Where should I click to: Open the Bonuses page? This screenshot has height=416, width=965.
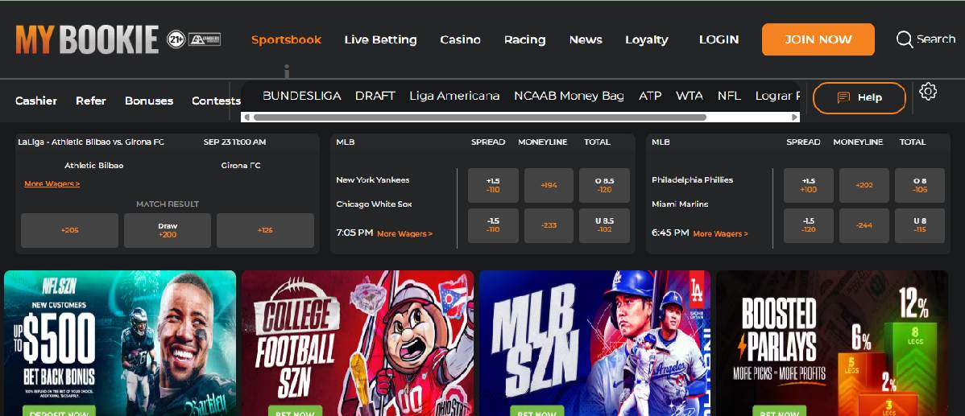tap(149, 101)
